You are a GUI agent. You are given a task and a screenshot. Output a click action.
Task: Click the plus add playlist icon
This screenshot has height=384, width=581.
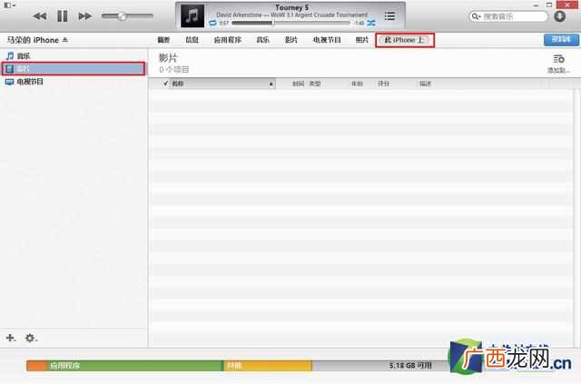[x=10, y=338]
